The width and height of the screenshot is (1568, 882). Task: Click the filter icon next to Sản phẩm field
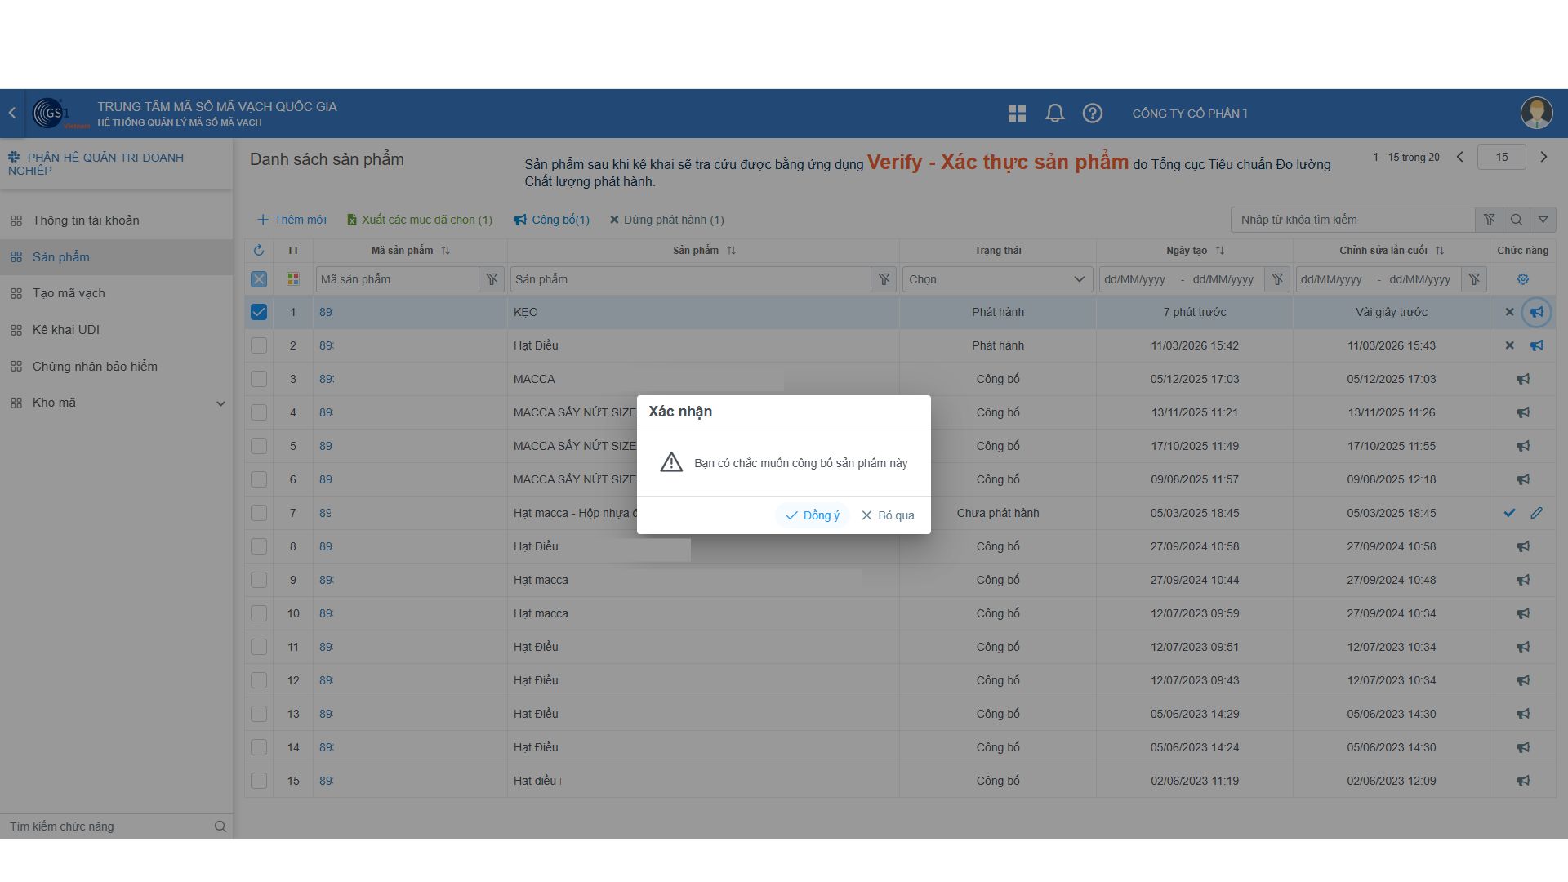point(884,279)
